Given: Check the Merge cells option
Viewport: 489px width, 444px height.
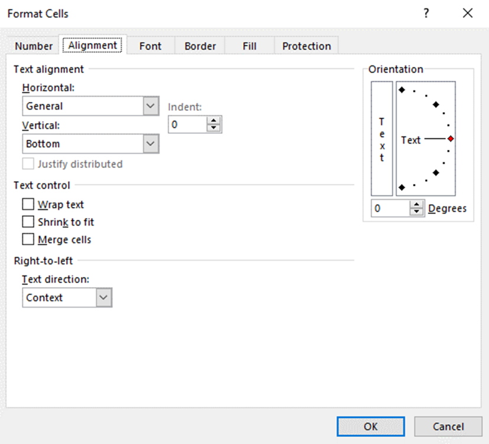Looking at the screenshot, I should 28,240.
